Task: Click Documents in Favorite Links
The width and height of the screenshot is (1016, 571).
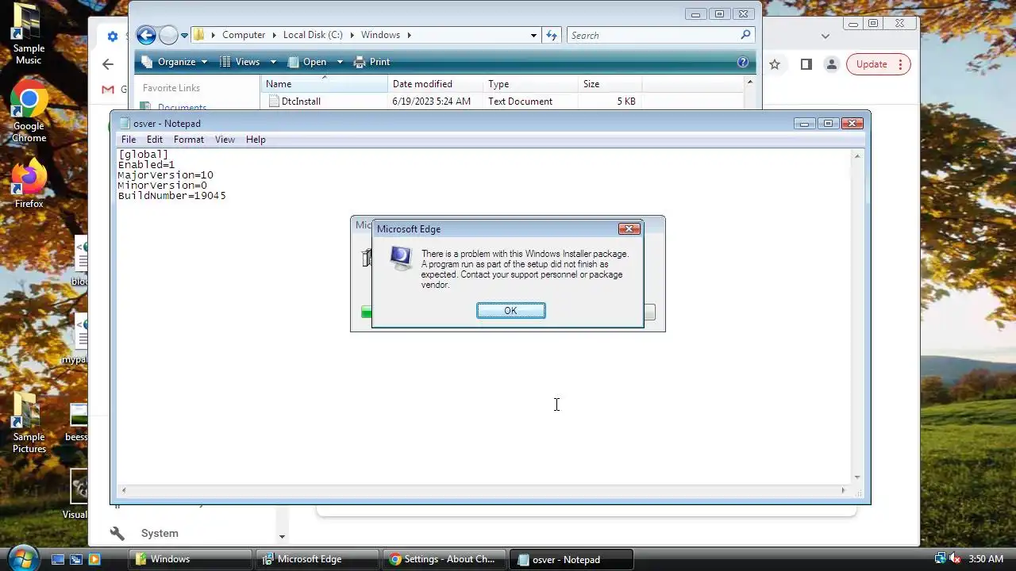Action: 182,108
